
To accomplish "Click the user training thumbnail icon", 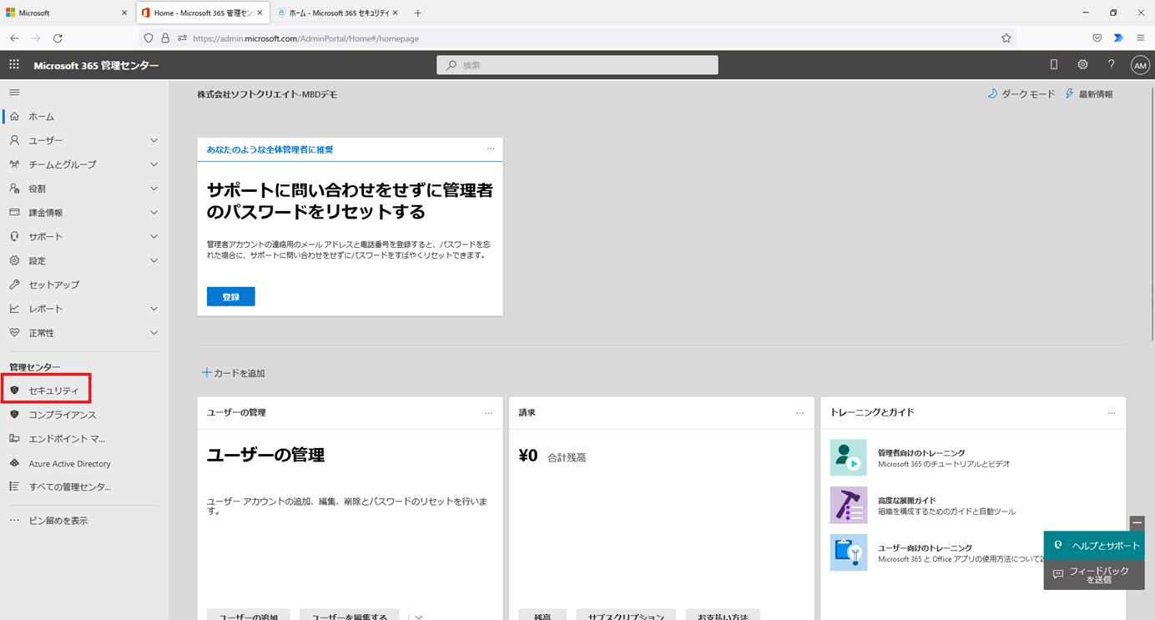I will click(x=849, y=552).
